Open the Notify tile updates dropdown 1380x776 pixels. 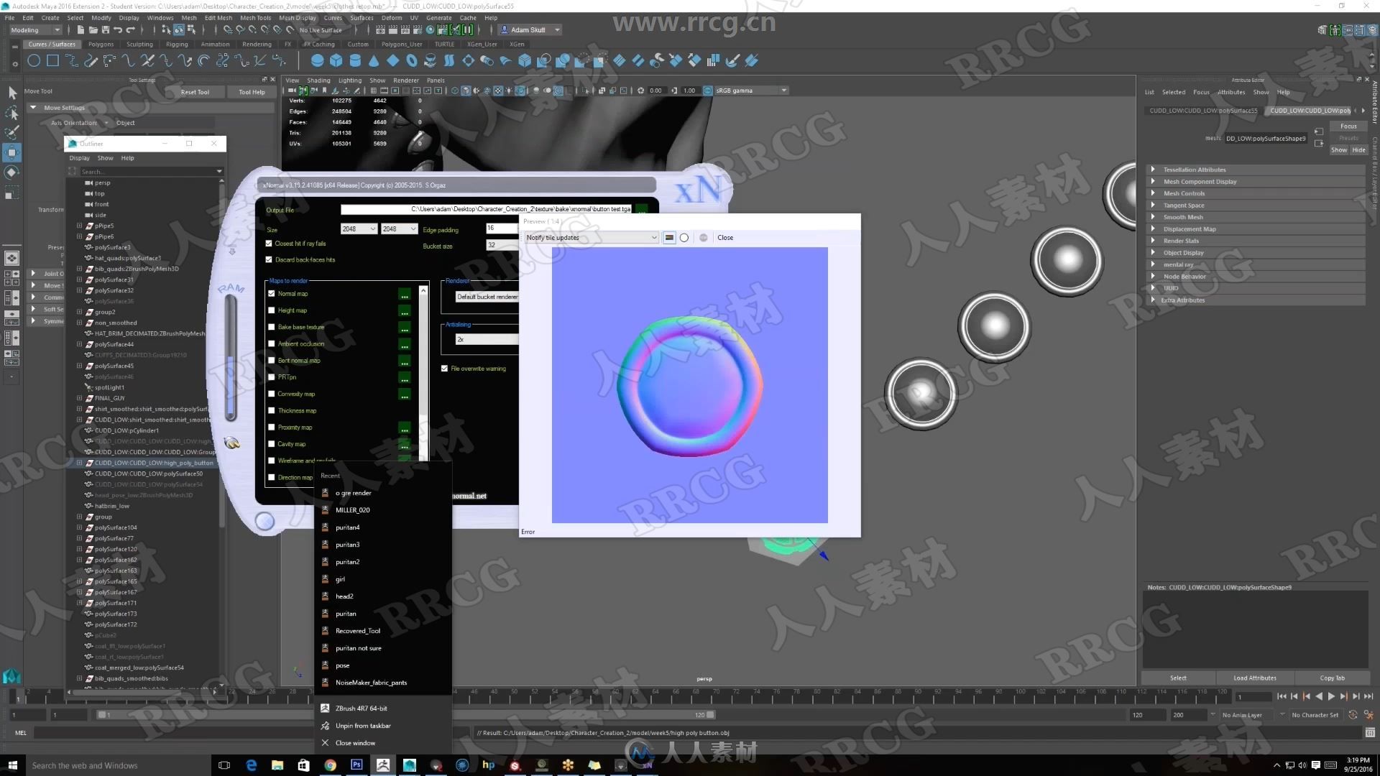coord(592,238)
